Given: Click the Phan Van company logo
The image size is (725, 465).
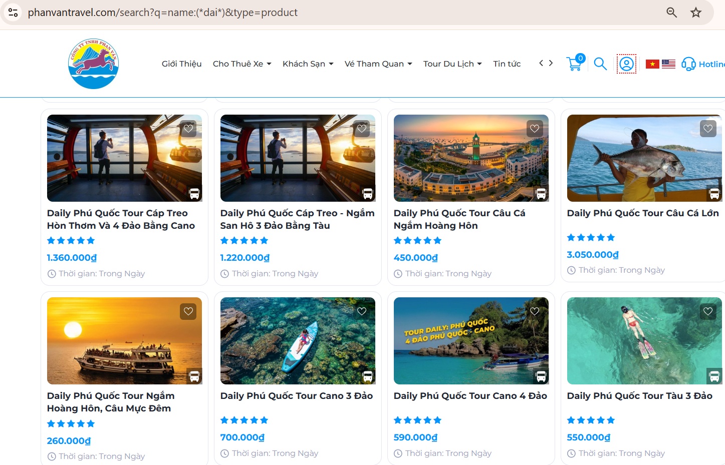Looking at the screenshot, I should point(94,64).
